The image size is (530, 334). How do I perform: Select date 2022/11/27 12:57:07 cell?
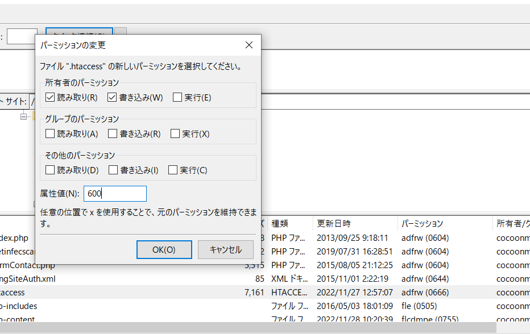click(x=355, y=293)
